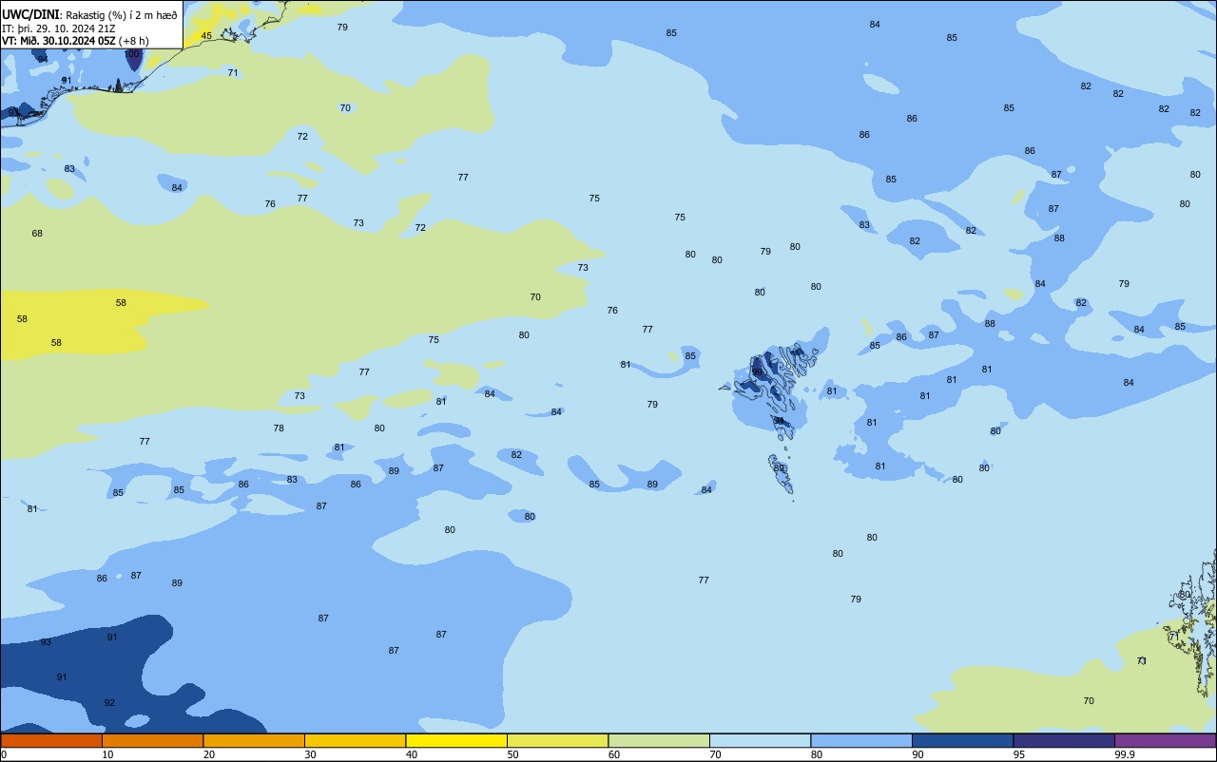Click the legend scale label 10
This screenshot has height=762, width=1217.
pyautogui.click(x=107, y=754)
